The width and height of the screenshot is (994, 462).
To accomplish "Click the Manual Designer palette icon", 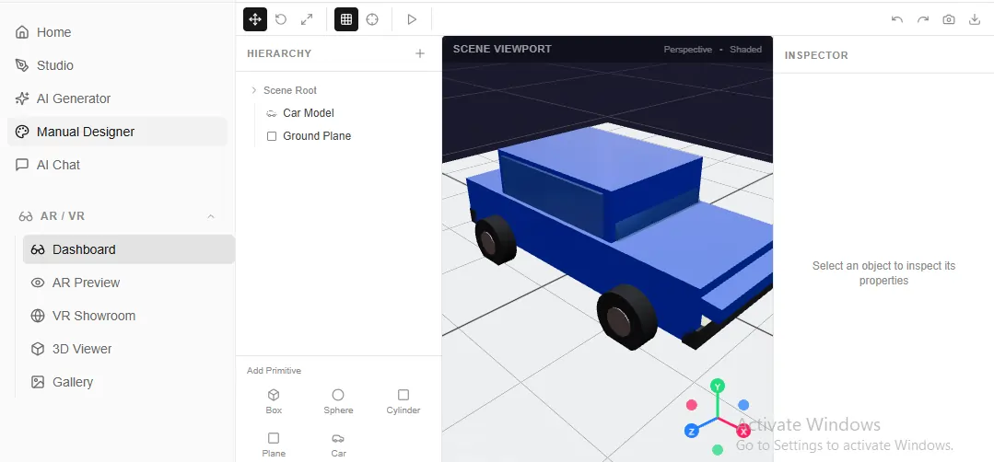I will [22, 132].
